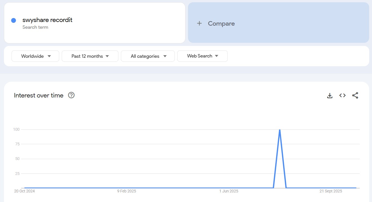
Task: Click the 75 value on y-axis
Action: 17,144
